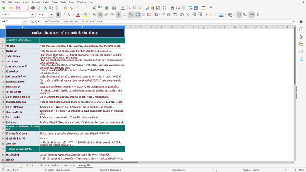The height and width of the screenshot is (172, 306).
Task: Apply the yellow background color swatch
Action: 85,15
